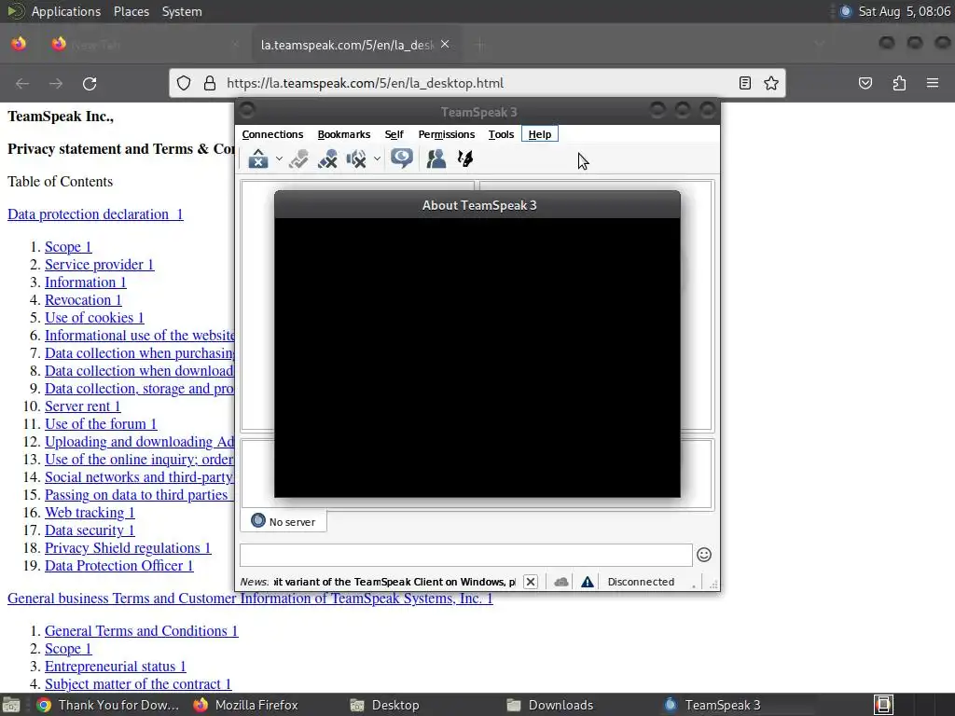
Task: Open the Revocation 1 link
Action: pos(83,299)
